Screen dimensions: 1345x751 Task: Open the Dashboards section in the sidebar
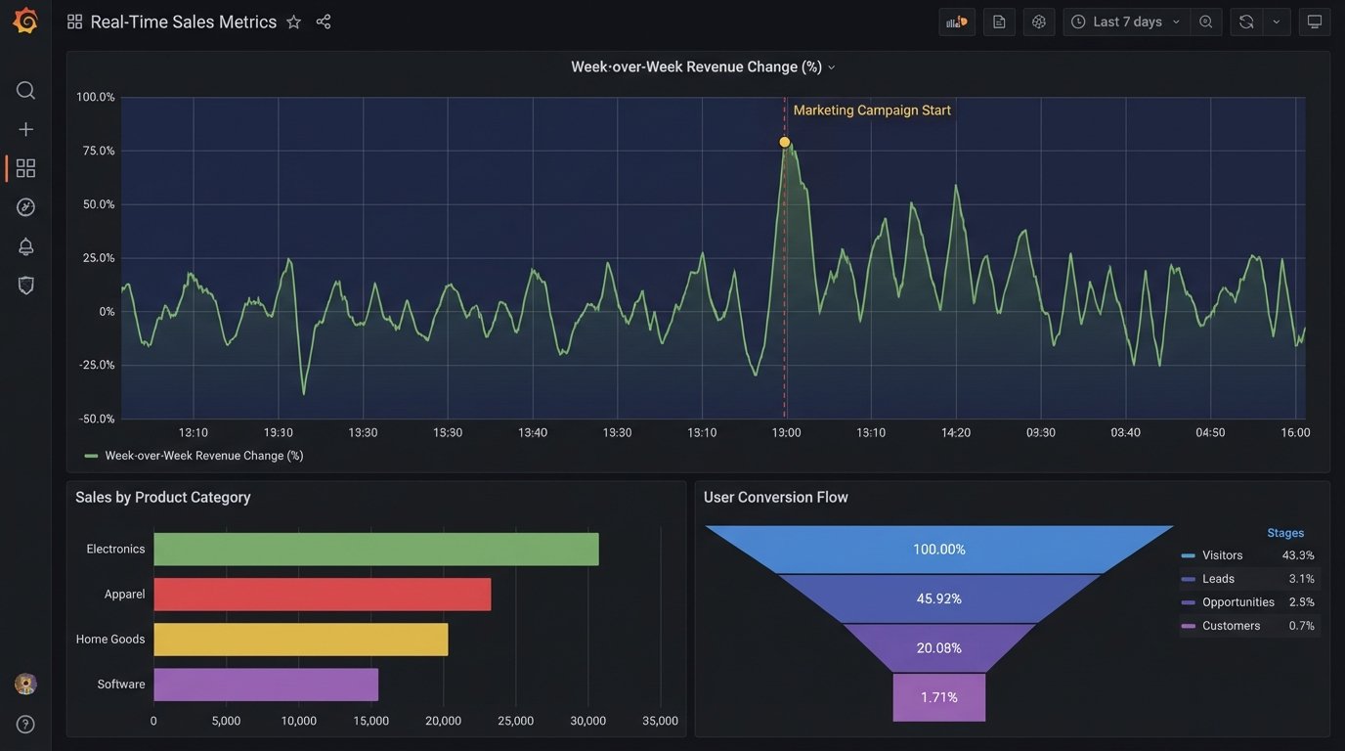tap(24, 167)
